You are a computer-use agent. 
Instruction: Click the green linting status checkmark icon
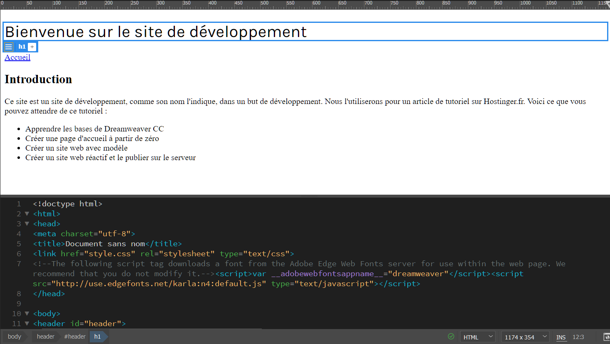[451, 337]
